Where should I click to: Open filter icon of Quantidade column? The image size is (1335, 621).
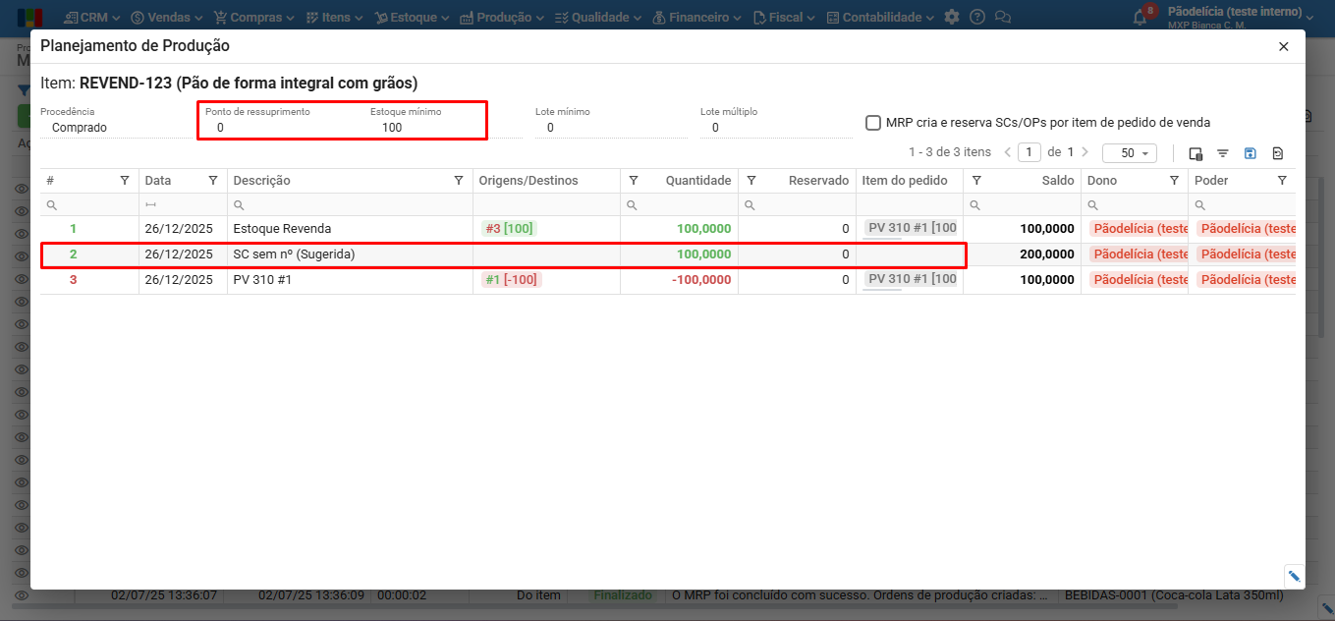[634, 181]
